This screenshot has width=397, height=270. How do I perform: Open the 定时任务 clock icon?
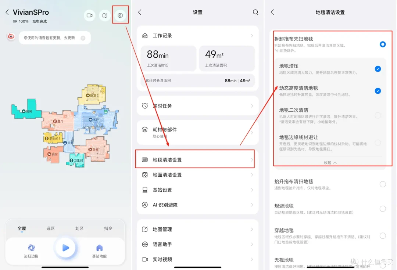[x=145, y=106]
